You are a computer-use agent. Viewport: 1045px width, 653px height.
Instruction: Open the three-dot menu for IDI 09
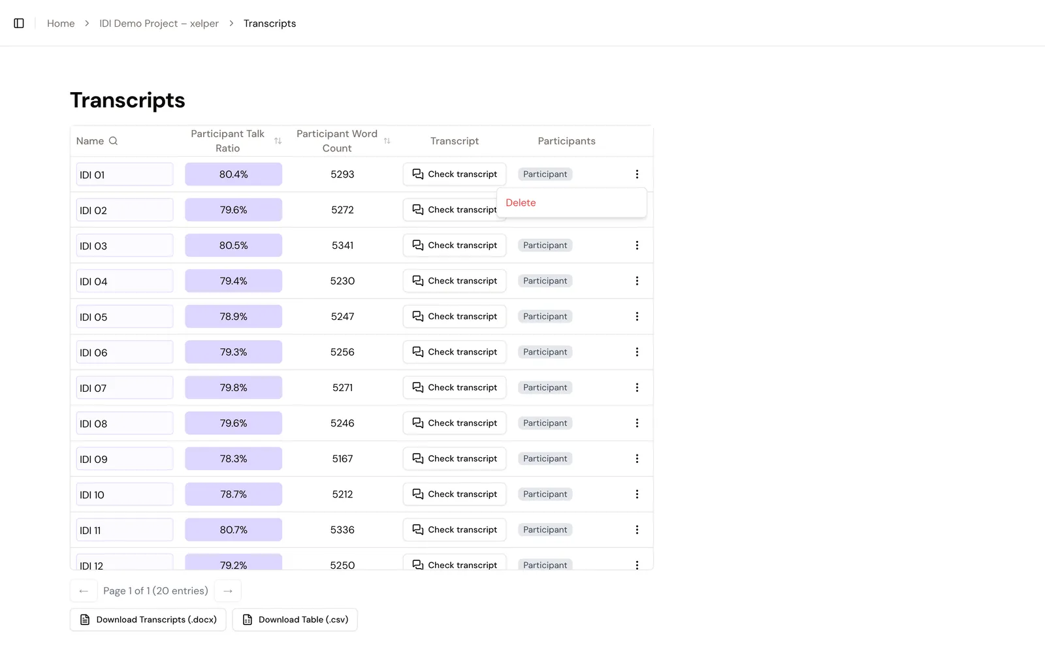click(637, 459)
